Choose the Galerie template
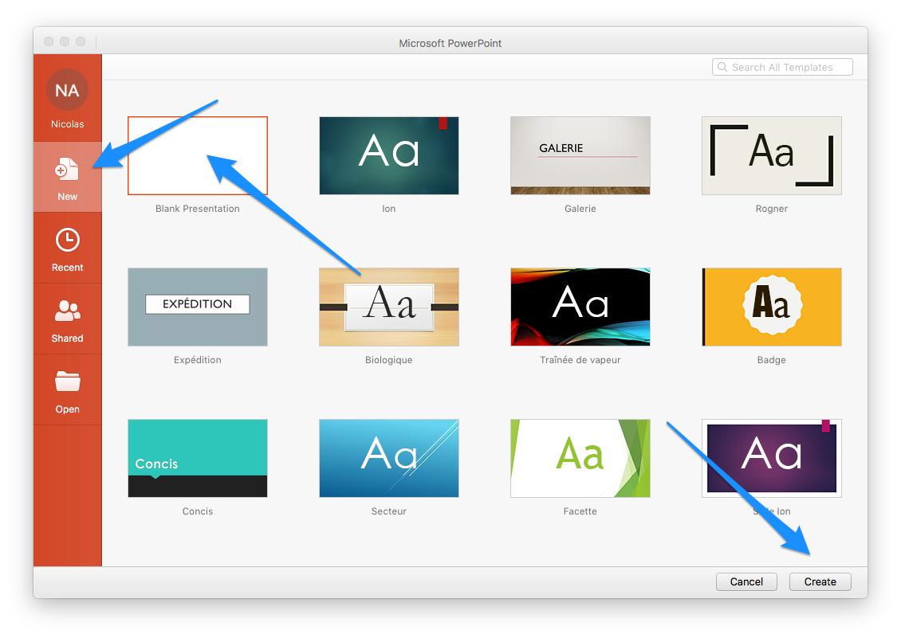901x638 pixels. [580, 155]
